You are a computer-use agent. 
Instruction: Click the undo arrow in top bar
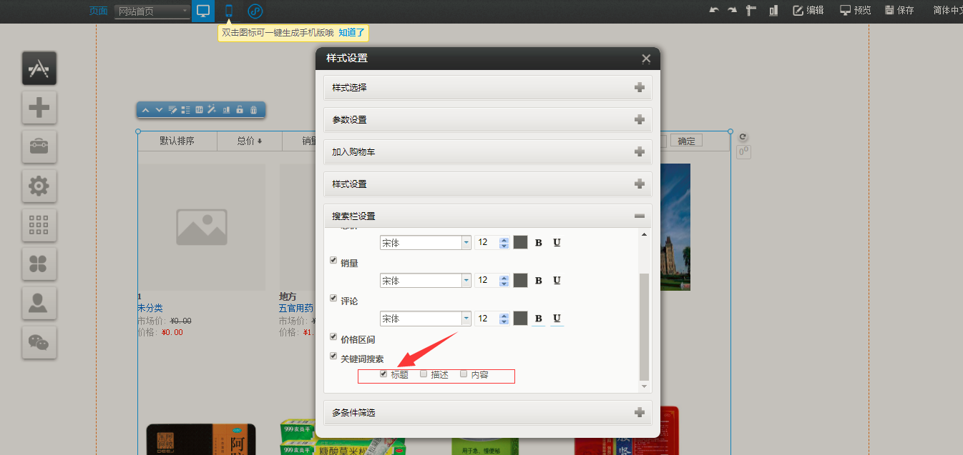[x=713, y=10]
